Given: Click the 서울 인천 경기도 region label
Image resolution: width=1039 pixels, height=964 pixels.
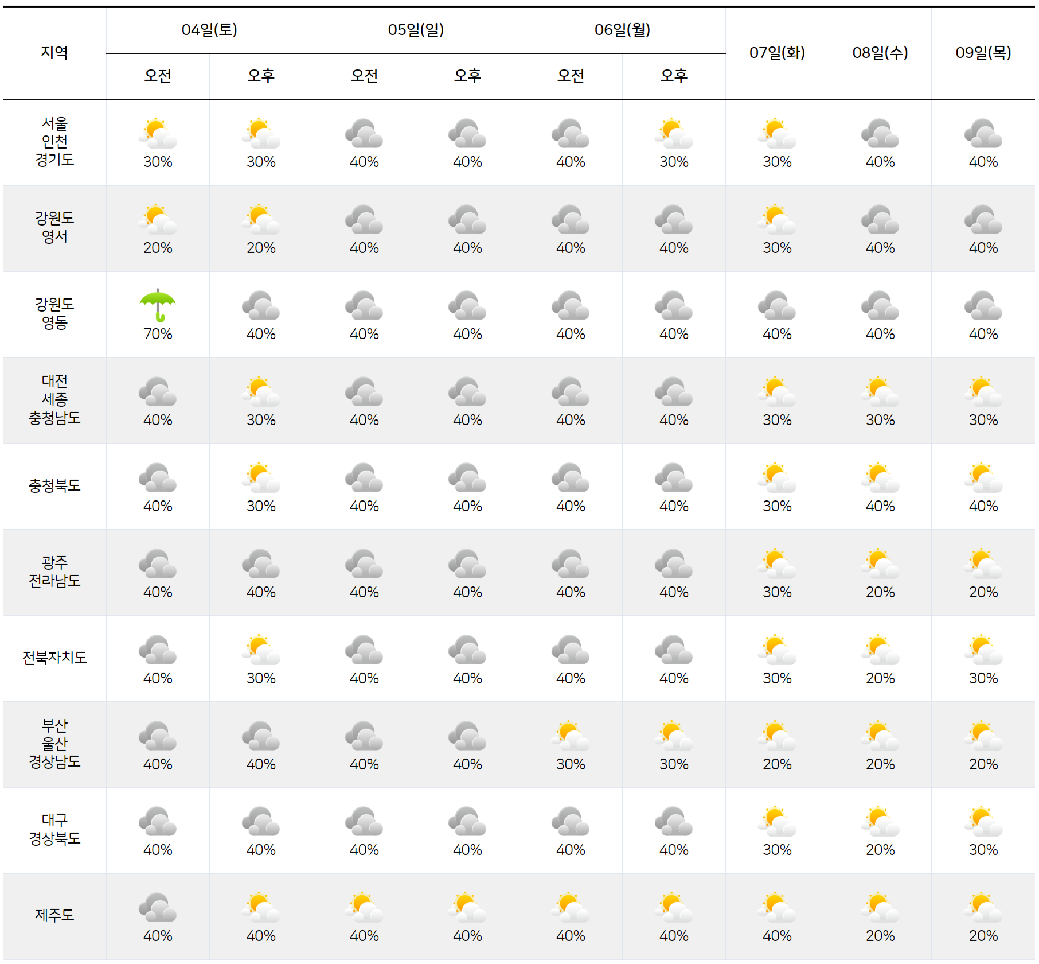Looking at the screenshot, I should click(x=54, y=141).
